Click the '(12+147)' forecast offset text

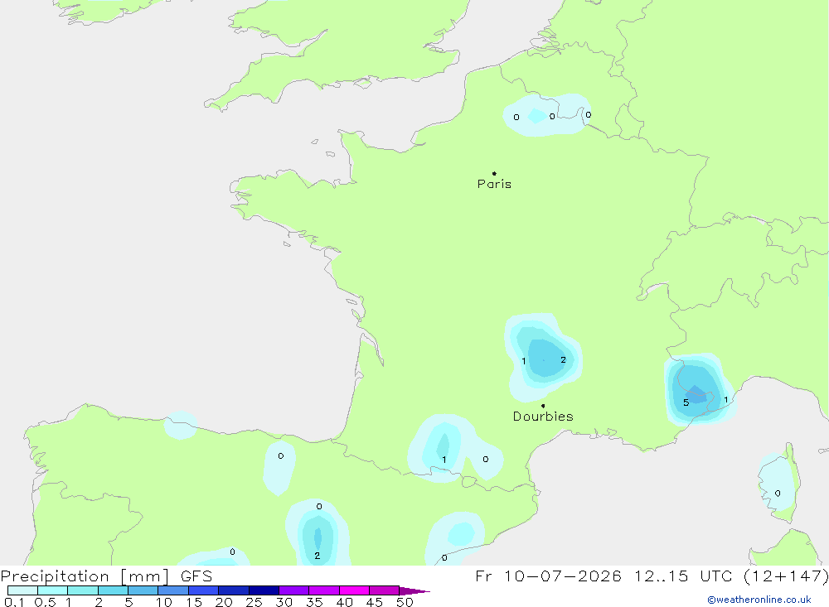(786, 576)
